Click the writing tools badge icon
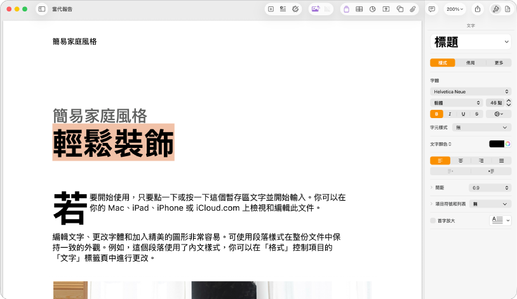 295,10
